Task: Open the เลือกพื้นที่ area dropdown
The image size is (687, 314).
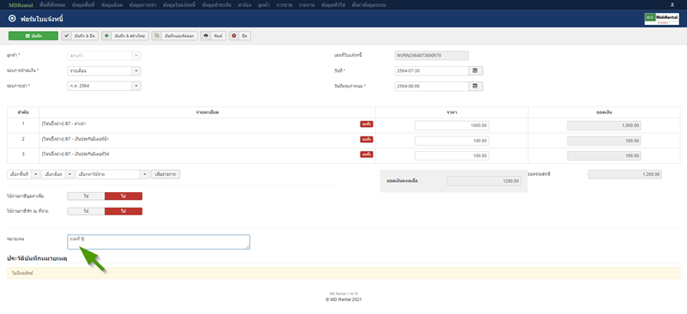Action: point(24,174)
